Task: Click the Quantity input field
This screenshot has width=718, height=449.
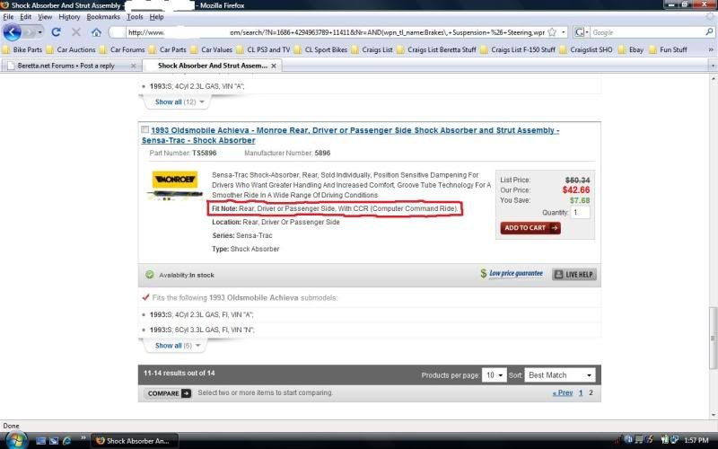Action: (580, 212)
